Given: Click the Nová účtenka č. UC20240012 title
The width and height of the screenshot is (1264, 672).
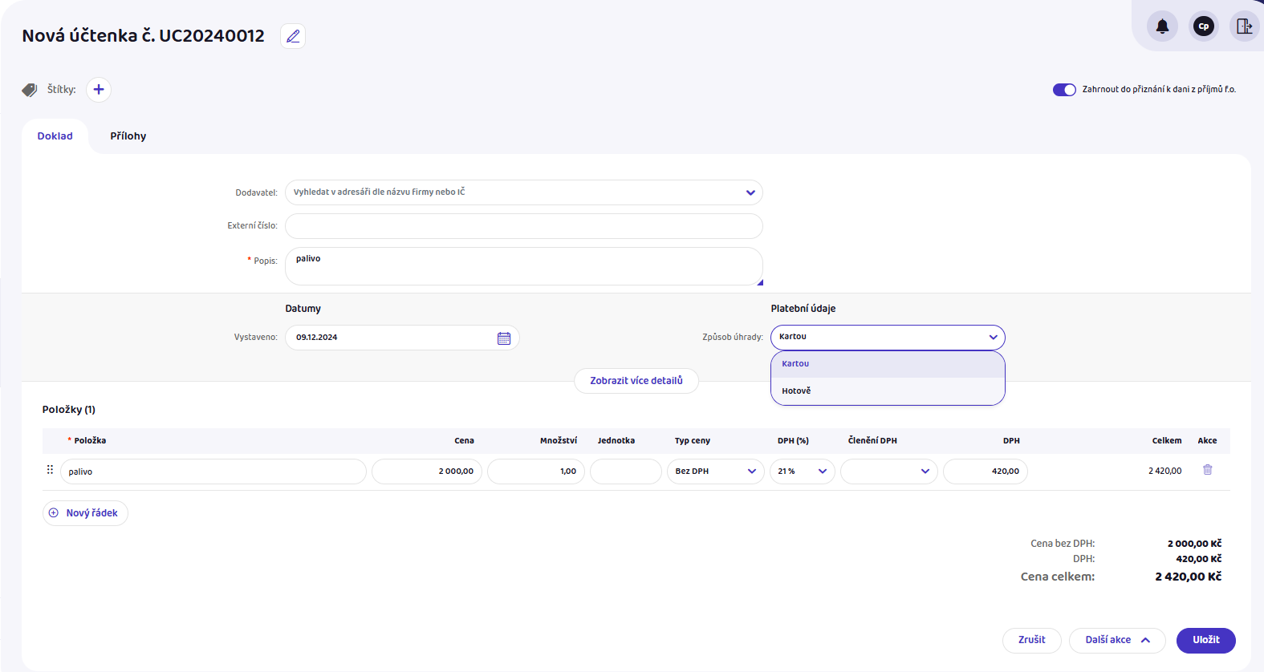Looking at the screenshot, I should [x=143, y=36].
